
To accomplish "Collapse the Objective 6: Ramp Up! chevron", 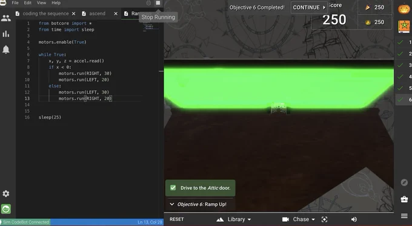I will click(172, 204).
